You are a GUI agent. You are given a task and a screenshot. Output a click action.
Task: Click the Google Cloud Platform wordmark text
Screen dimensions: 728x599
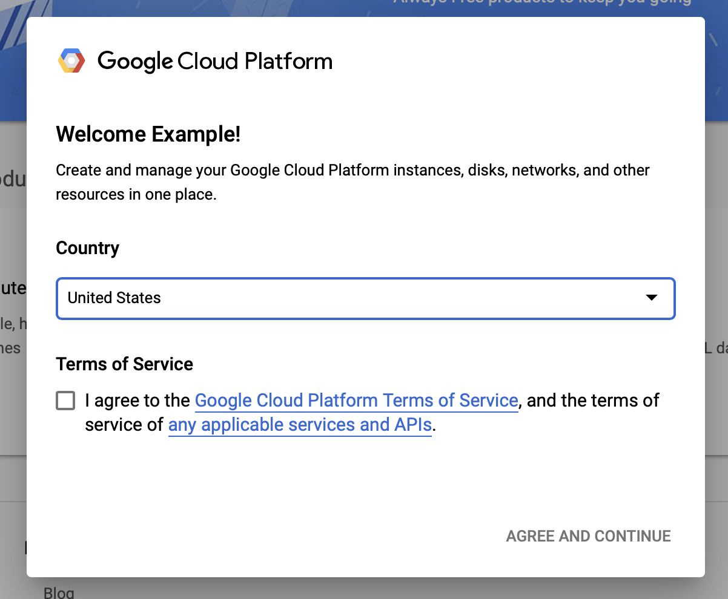[x=214, y=61]
